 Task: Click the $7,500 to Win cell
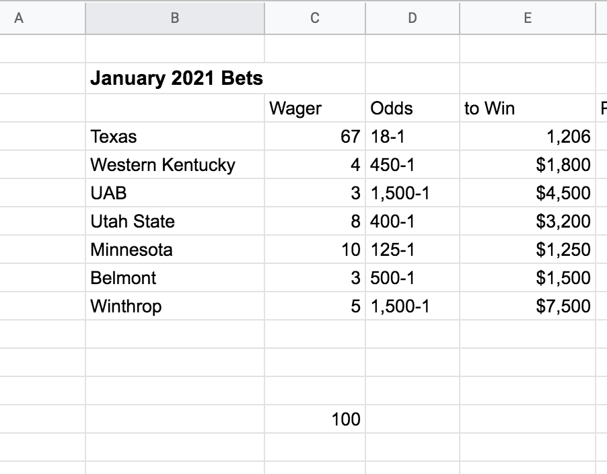(528, 306)
